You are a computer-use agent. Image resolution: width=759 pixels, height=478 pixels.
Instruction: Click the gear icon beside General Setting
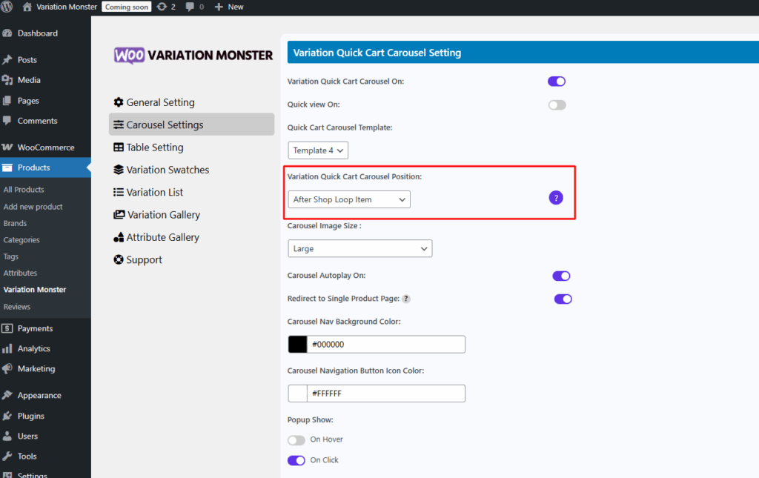[119, 102]
